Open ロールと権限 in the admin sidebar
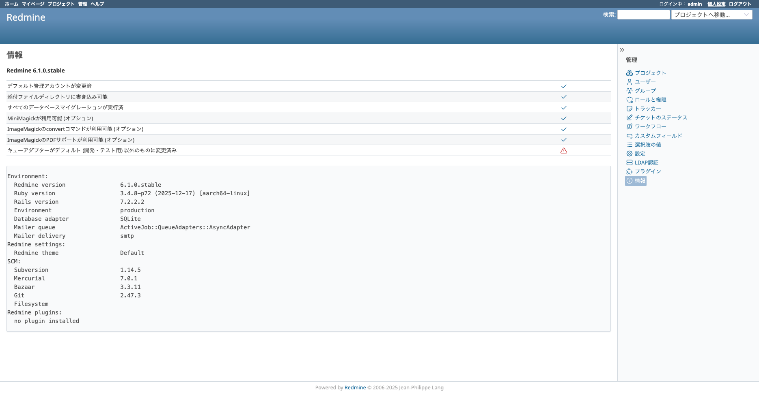This screenshot has height=393, width=759. click(x=651, y=100)
